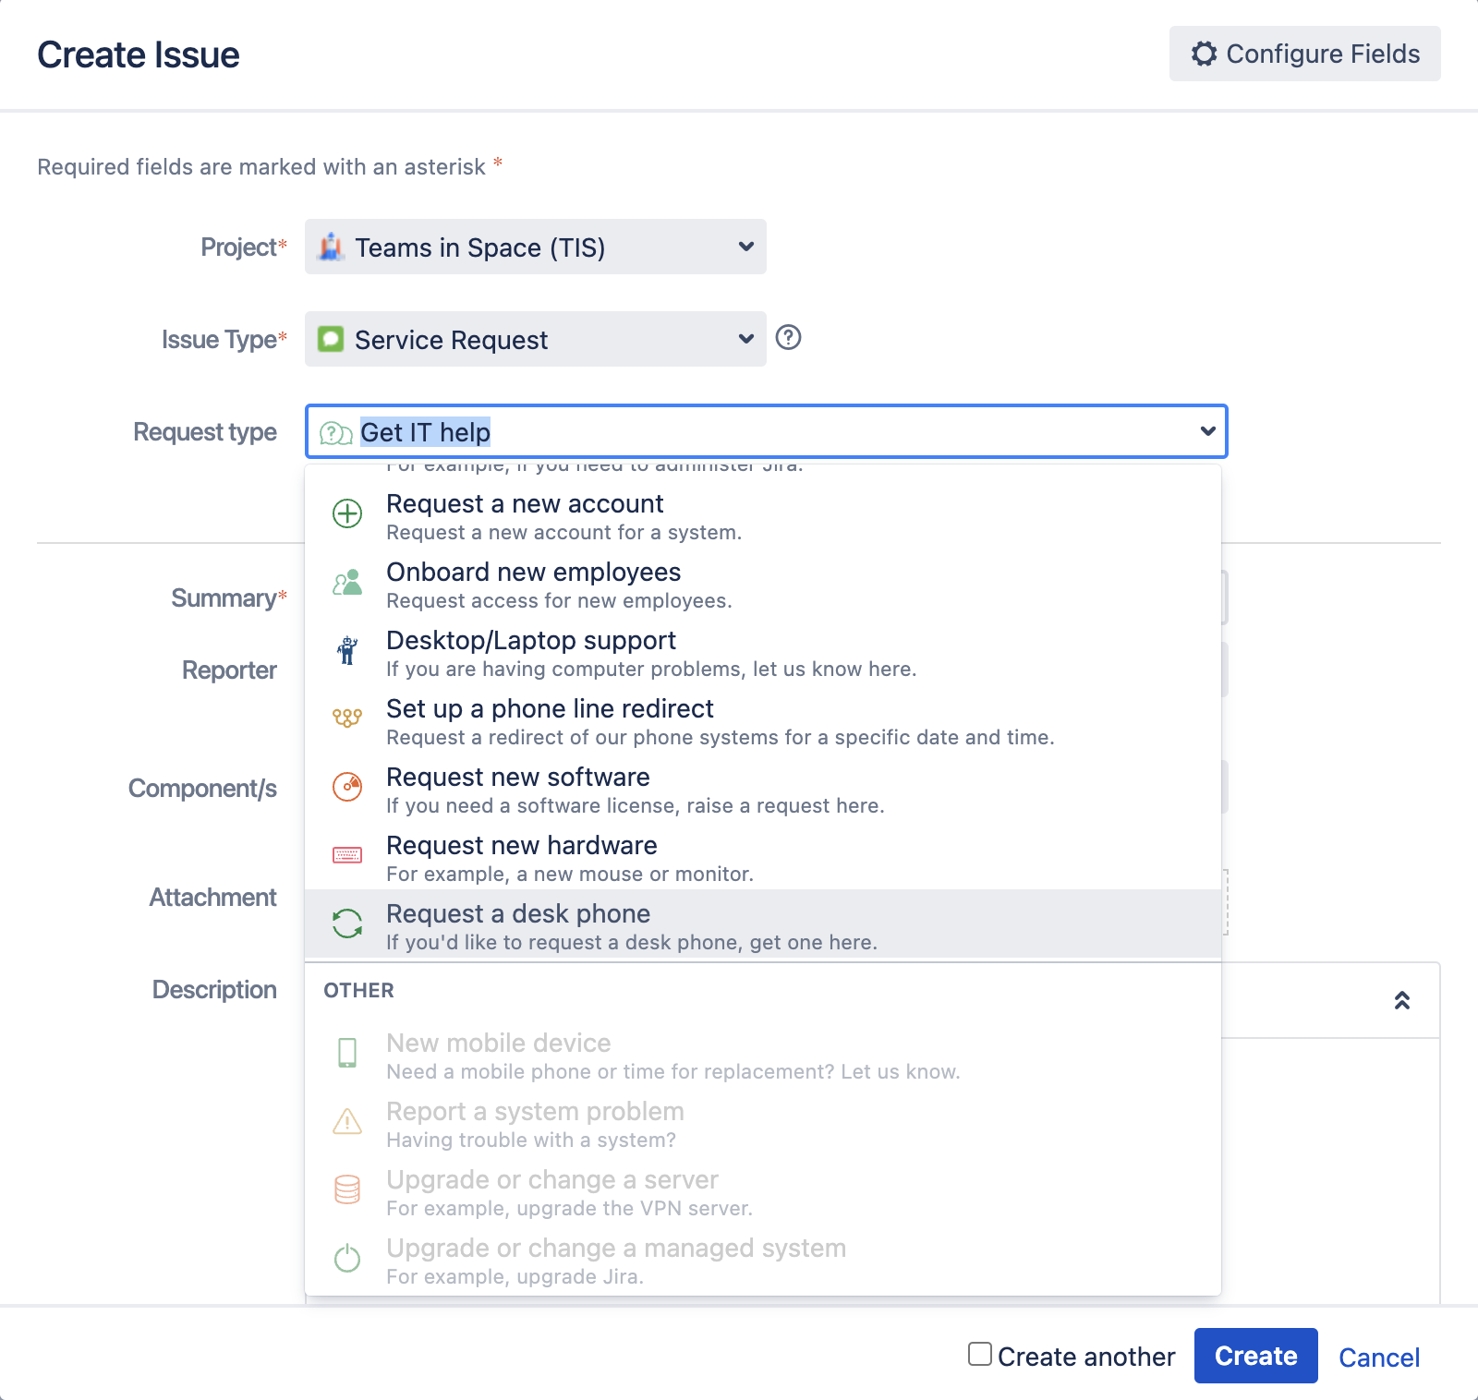Enable the Create another checkbox
Image resolution: width=1478 pixels, height=1400 pixels.
coord(980,1355)
